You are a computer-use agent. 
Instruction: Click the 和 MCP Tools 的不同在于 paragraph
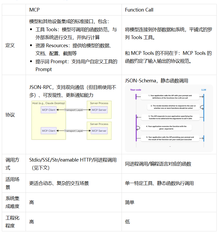(x=168, y=57)
